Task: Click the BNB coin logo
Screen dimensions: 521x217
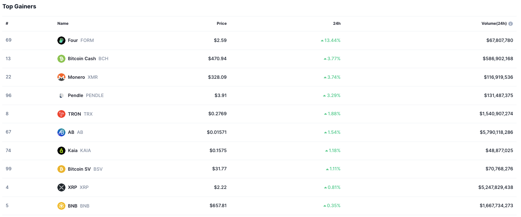Action: (61, 206)
